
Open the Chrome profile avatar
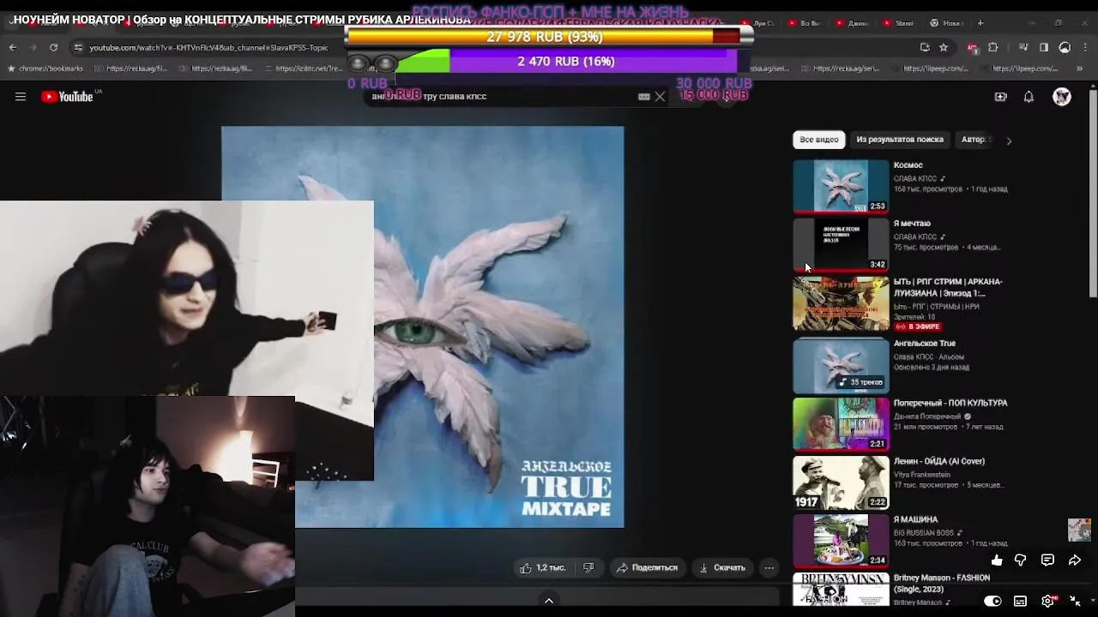[1065, 47]
